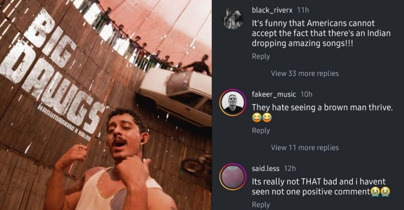
Task: Open black_riverx's profile picture
Action: [233, 19]
